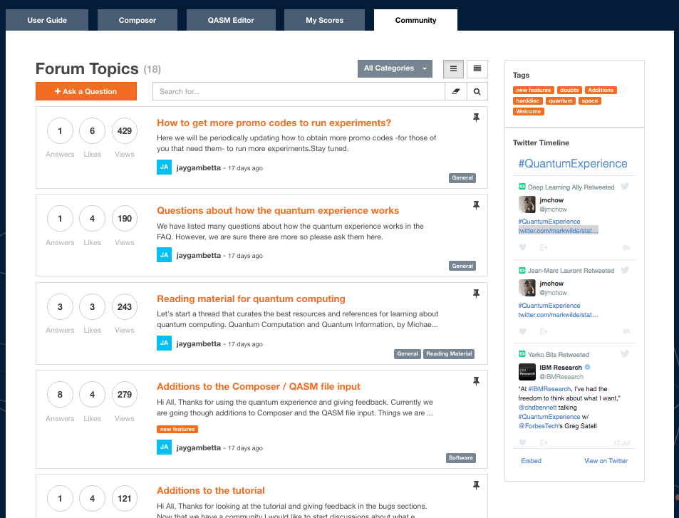Image resolution: width=679 pixels, height=518 pixels.
Task: Select the Community tab
Action: click(x=415, y=20)
